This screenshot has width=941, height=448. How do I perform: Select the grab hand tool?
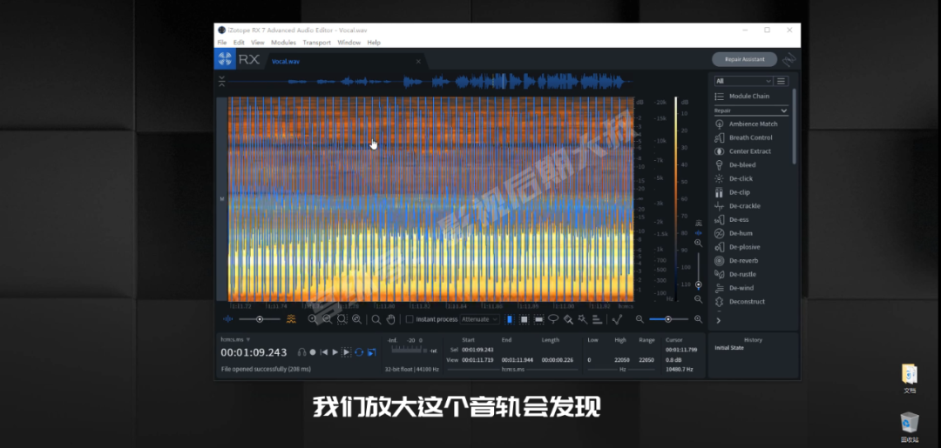tap(390, 319)
